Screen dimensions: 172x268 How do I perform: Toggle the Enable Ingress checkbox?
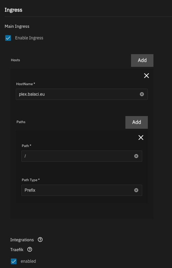click(8, 38)
